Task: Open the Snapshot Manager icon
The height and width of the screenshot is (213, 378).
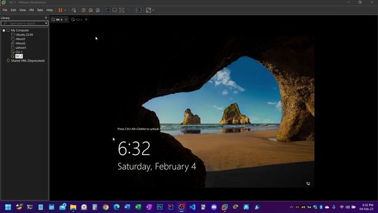Action: point(98,10)
